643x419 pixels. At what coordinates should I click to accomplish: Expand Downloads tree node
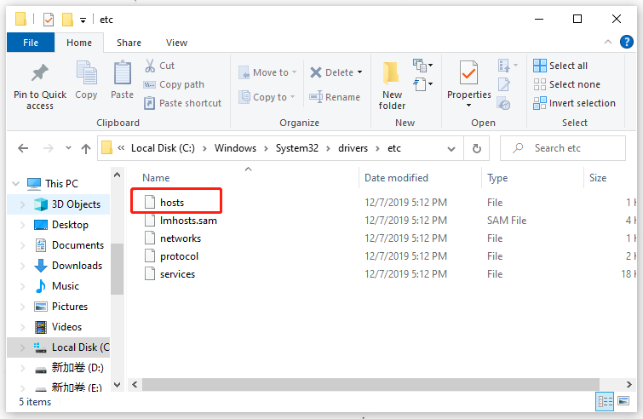coord(23,266)
